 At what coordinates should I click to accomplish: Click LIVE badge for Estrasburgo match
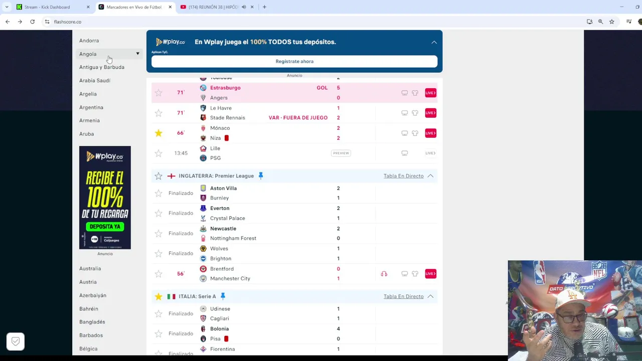tap(430, 93)
